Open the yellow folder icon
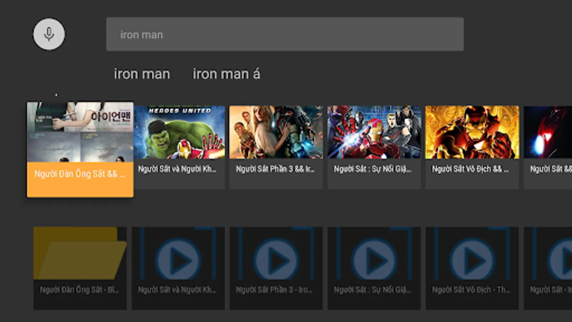 [80, 253]
